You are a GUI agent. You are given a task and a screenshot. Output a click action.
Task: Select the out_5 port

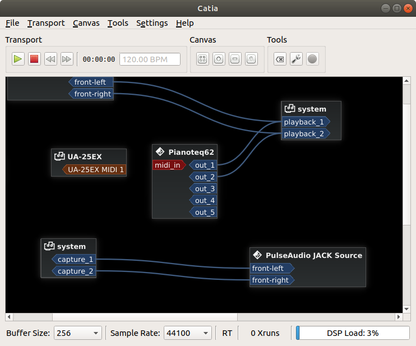click(x=203, y=213)
